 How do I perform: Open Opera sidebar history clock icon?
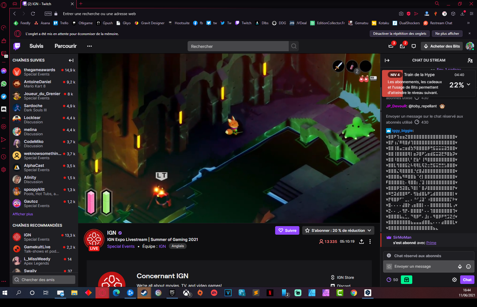4,157
